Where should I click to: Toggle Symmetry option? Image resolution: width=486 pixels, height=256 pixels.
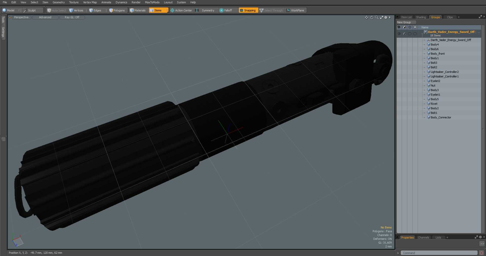(x=206, y=10)
